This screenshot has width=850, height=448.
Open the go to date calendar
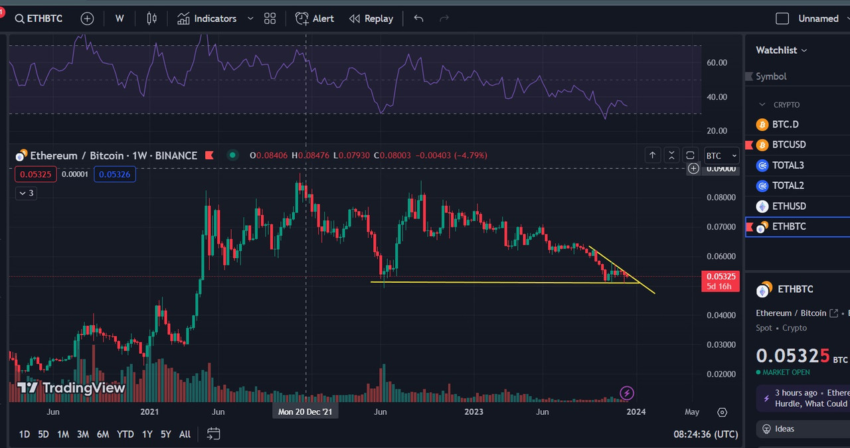[213, 434]
